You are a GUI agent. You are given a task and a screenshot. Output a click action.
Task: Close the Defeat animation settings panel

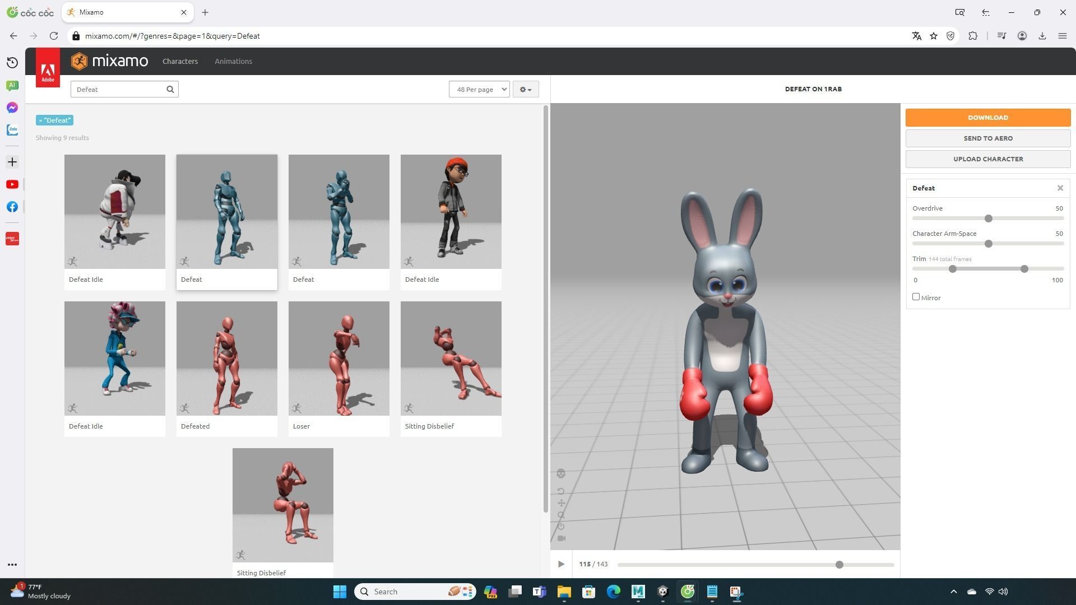tap(1060, 188)
